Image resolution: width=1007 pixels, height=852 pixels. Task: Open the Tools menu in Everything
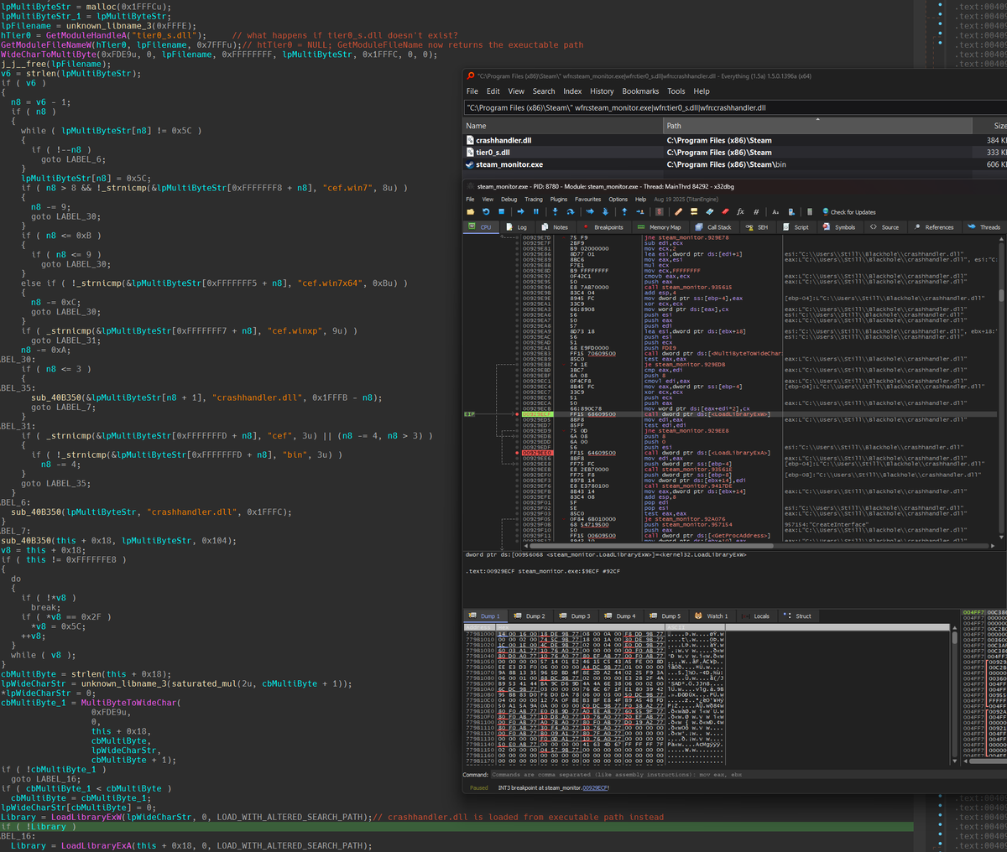[x=676, y=91]
